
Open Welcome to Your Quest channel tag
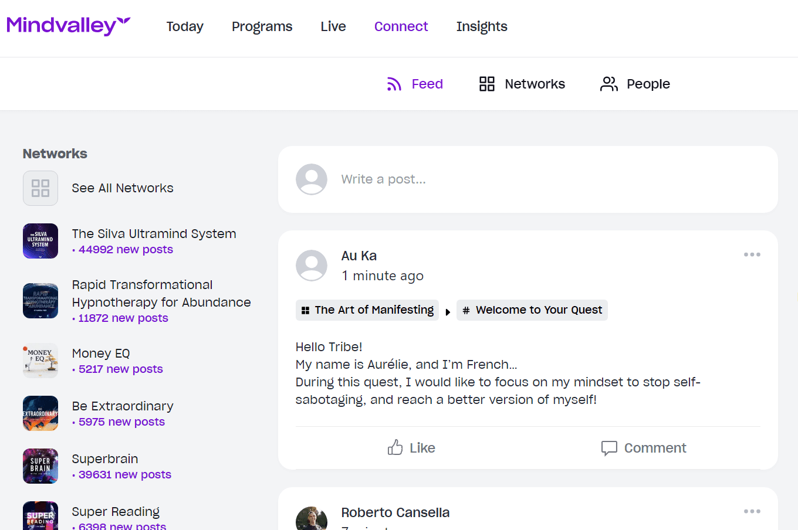point(532,310)
